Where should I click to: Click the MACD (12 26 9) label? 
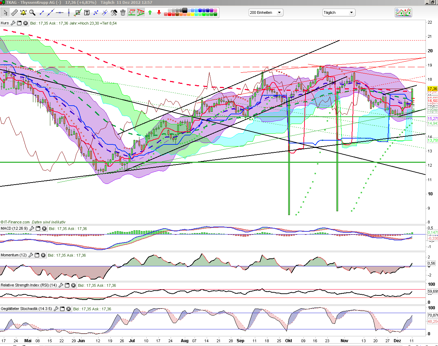[x=14, y=229]
